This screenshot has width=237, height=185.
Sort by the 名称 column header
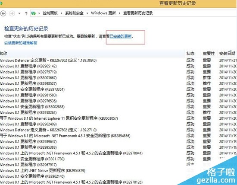92,54
